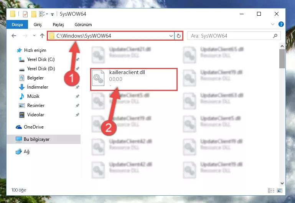Refresh the SysWOW64 folder view

178,36
